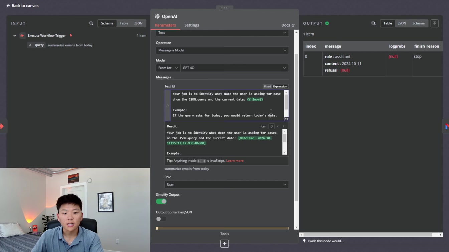
Task: Collapse Execute Workflow Trigger tree row
Action: (15, 36)
